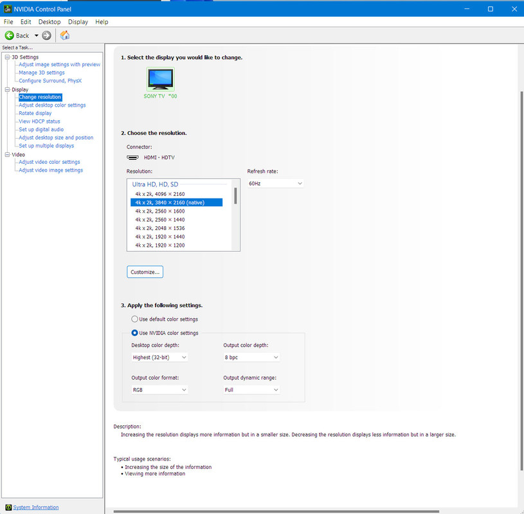Open Output color format RGB dropdown
Image resolution: width=524 pixels, height=514 pixels.
coord(159,390)
